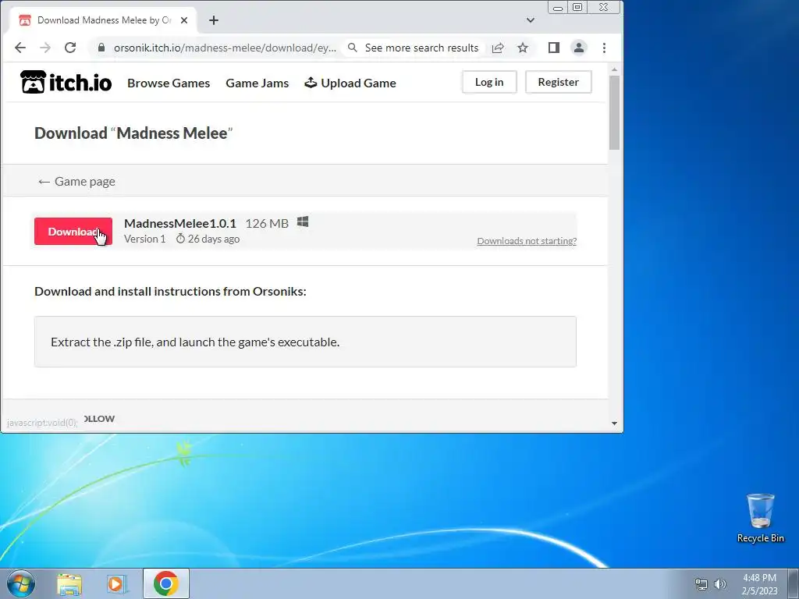Viewport: 799px width, 599px height.
Task: Click the Version 1 label
Action: click(x=144, y=239)
